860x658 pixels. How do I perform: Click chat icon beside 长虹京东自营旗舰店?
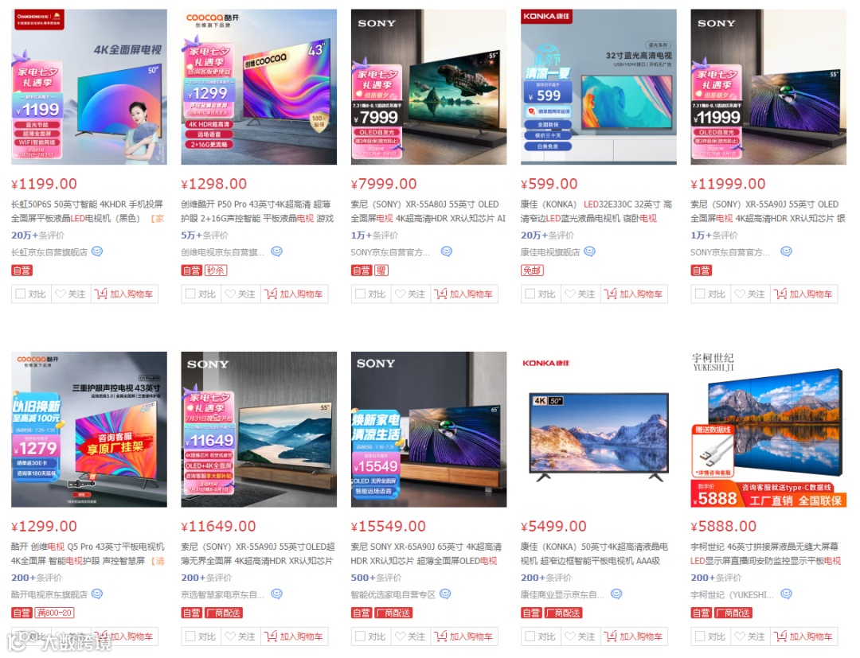point(97,251)
